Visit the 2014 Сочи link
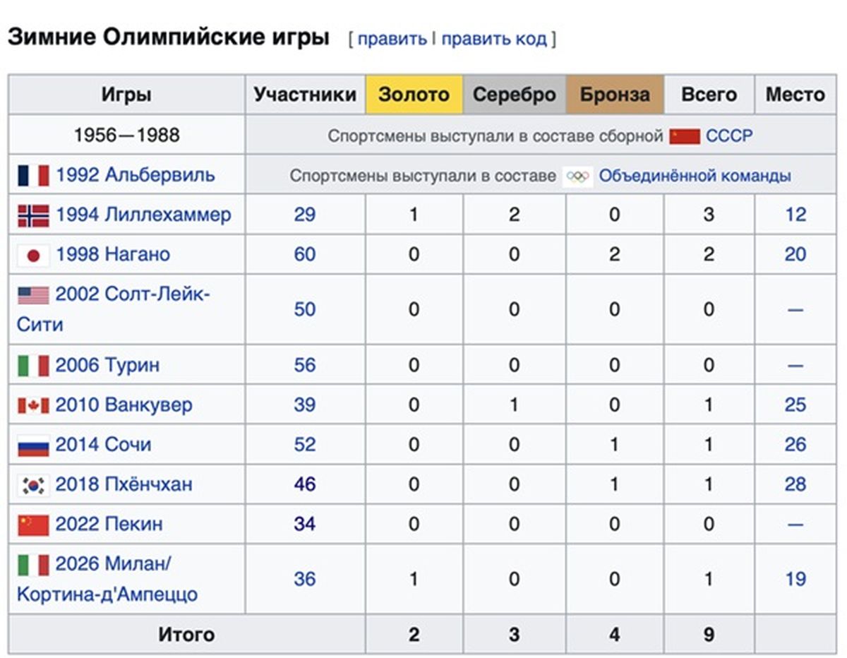The height and width of the screenshot is (658, 847). 103,445
